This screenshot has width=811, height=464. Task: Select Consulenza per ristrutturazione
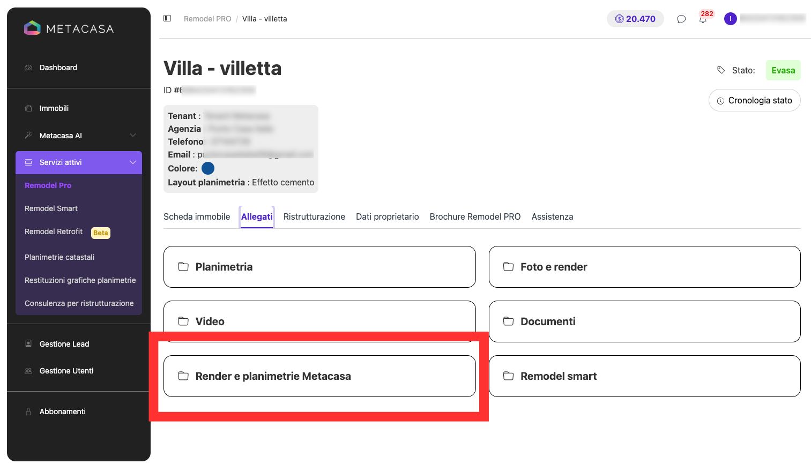tap(79, 303)
